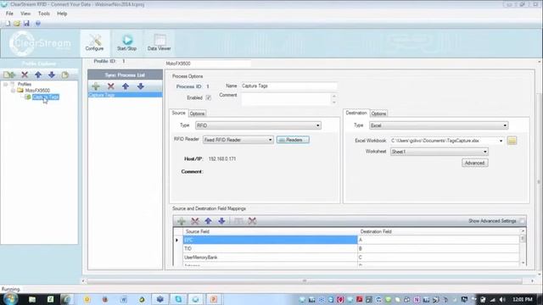The image size is (543, 305).
Task: Click the taskbar clock showing 12:01 PM
Action: click(x=523, y=299)
